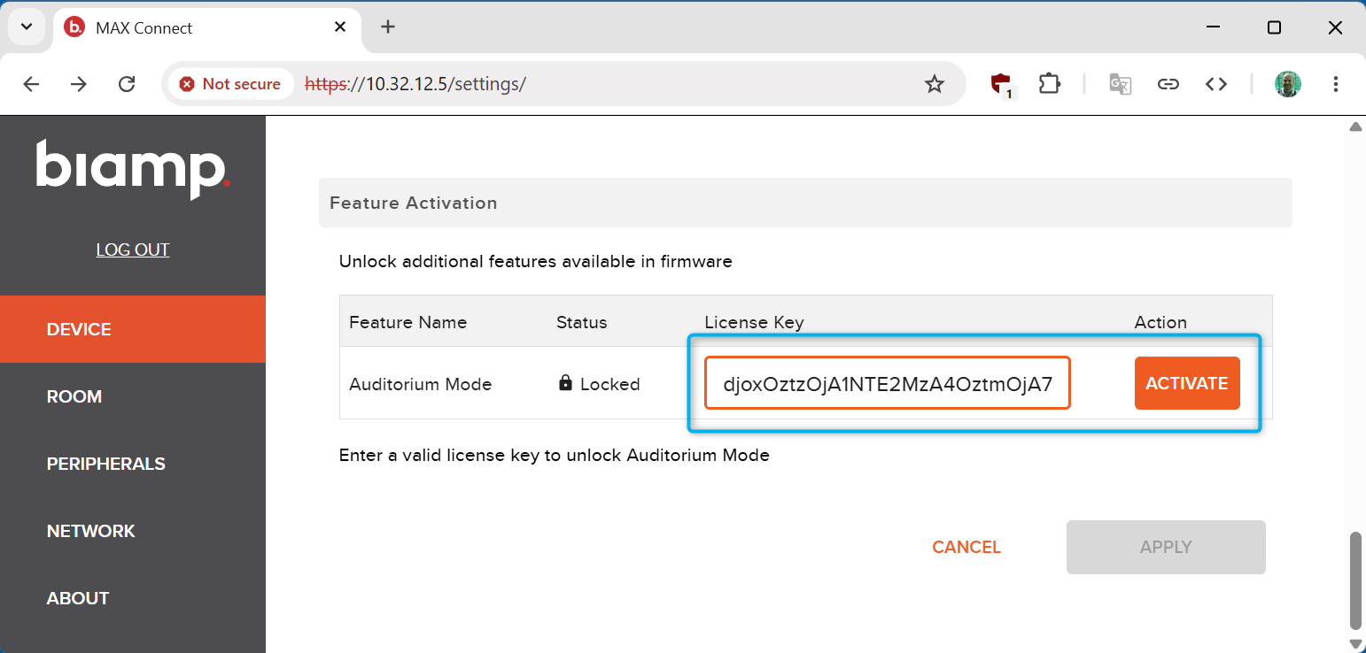
Task: Click the Status column header
Action: pos(582,322)
